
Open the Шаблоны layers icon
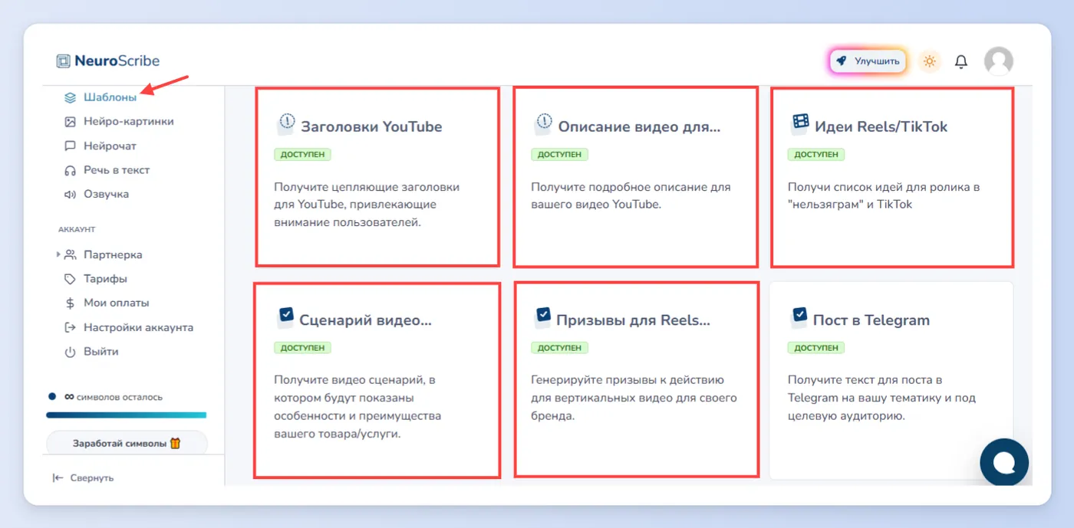click(70, 97)
